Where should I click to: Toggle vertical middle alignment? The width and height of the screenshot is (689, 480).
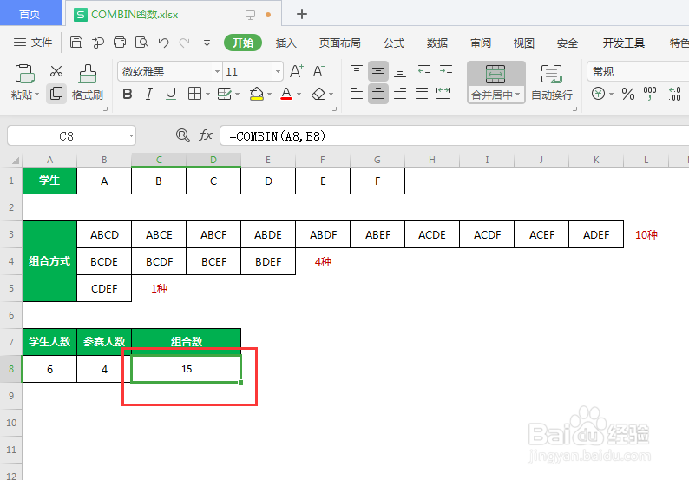point(377,71)
